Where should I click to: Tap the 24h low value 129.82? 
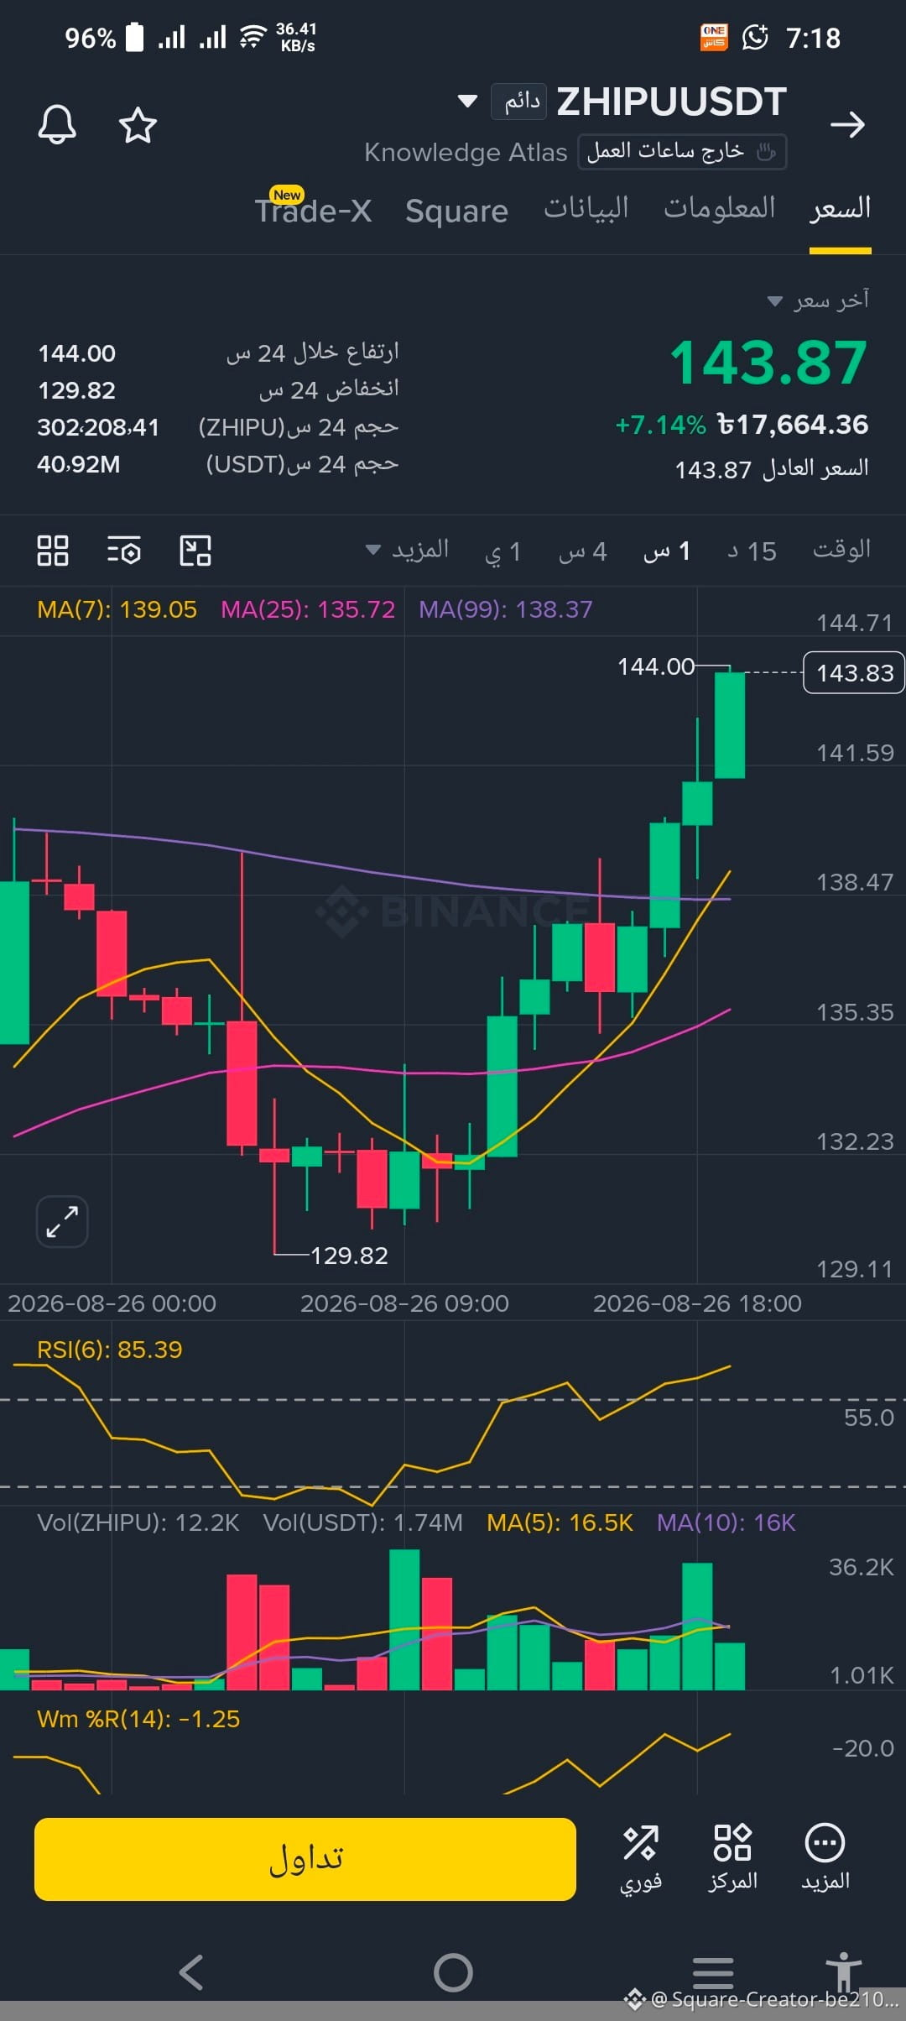(x=77, y=390)
